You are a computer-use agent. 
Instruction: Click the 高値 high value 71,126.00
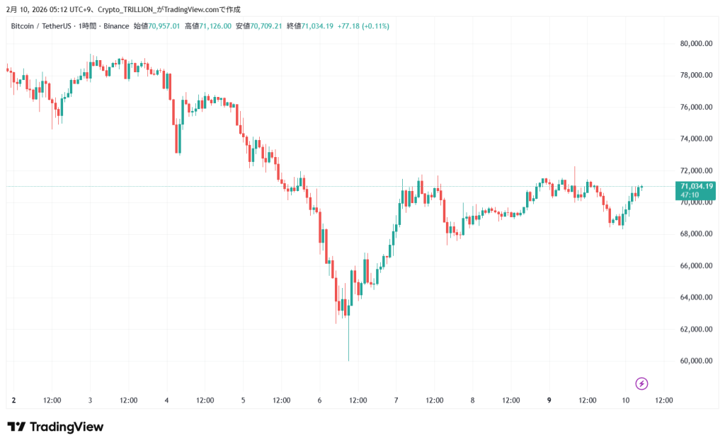[x=216, y=26]
